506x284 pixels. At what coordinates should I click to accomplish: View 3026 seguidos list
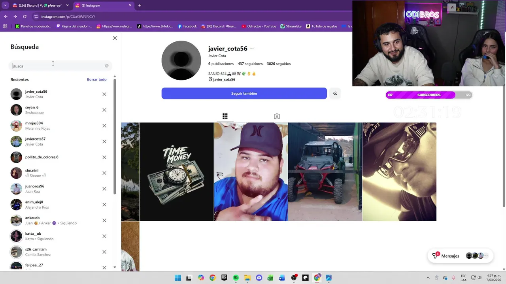coord(279,64)
